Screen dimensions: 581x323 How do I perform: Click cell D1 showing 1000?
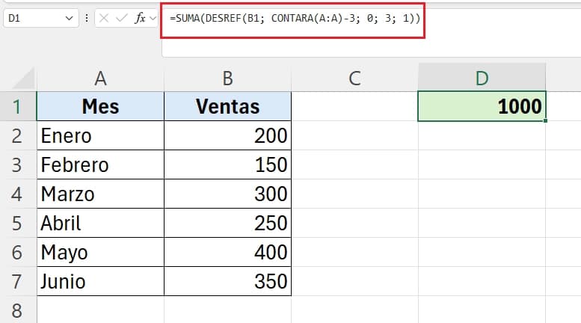pyautogui.click(x=482, y=106)
